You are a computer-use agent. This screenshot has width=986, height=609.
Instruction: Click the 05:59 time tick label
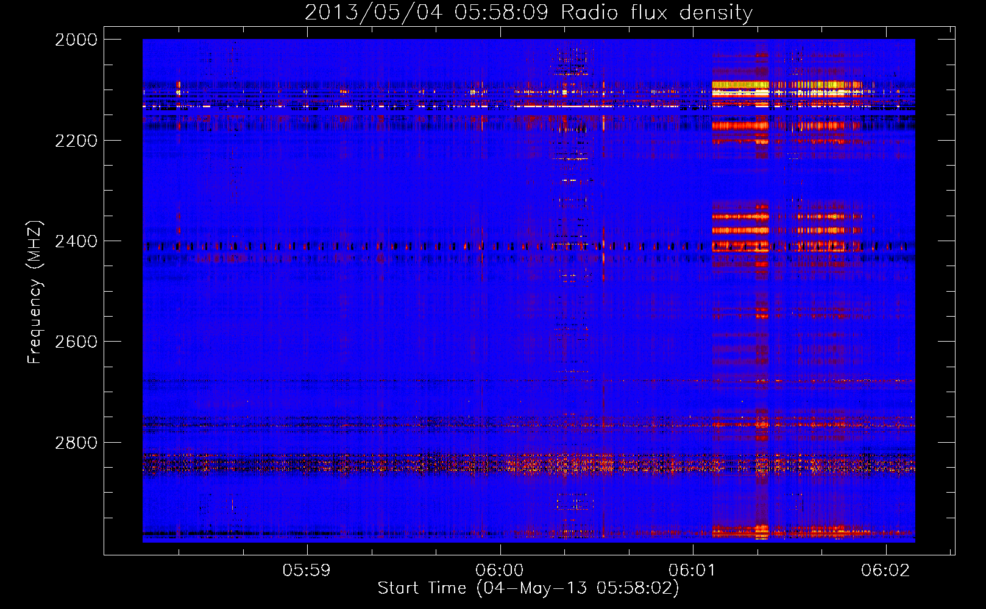307,571
